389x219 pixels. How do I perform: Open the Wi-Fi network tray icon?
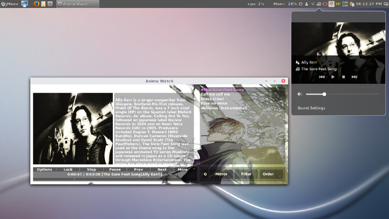click(x=313, y=4)
